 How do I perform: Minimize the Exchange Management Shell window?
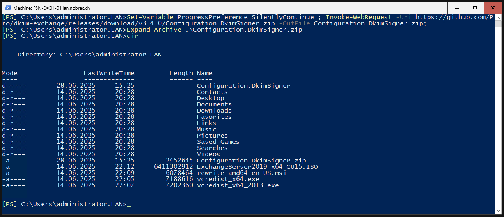[x=457, y=7]
